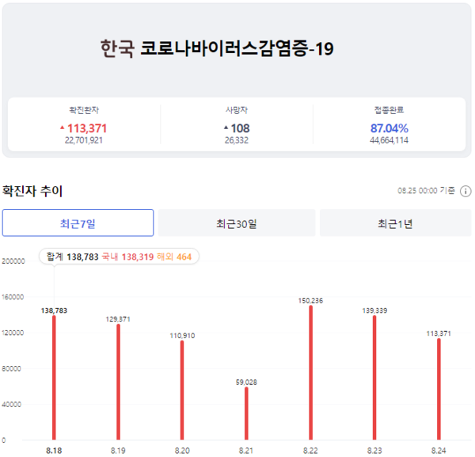Click the 8.23 date label on axis
This screenshot has height=457, width=475.
coord(374,451)
